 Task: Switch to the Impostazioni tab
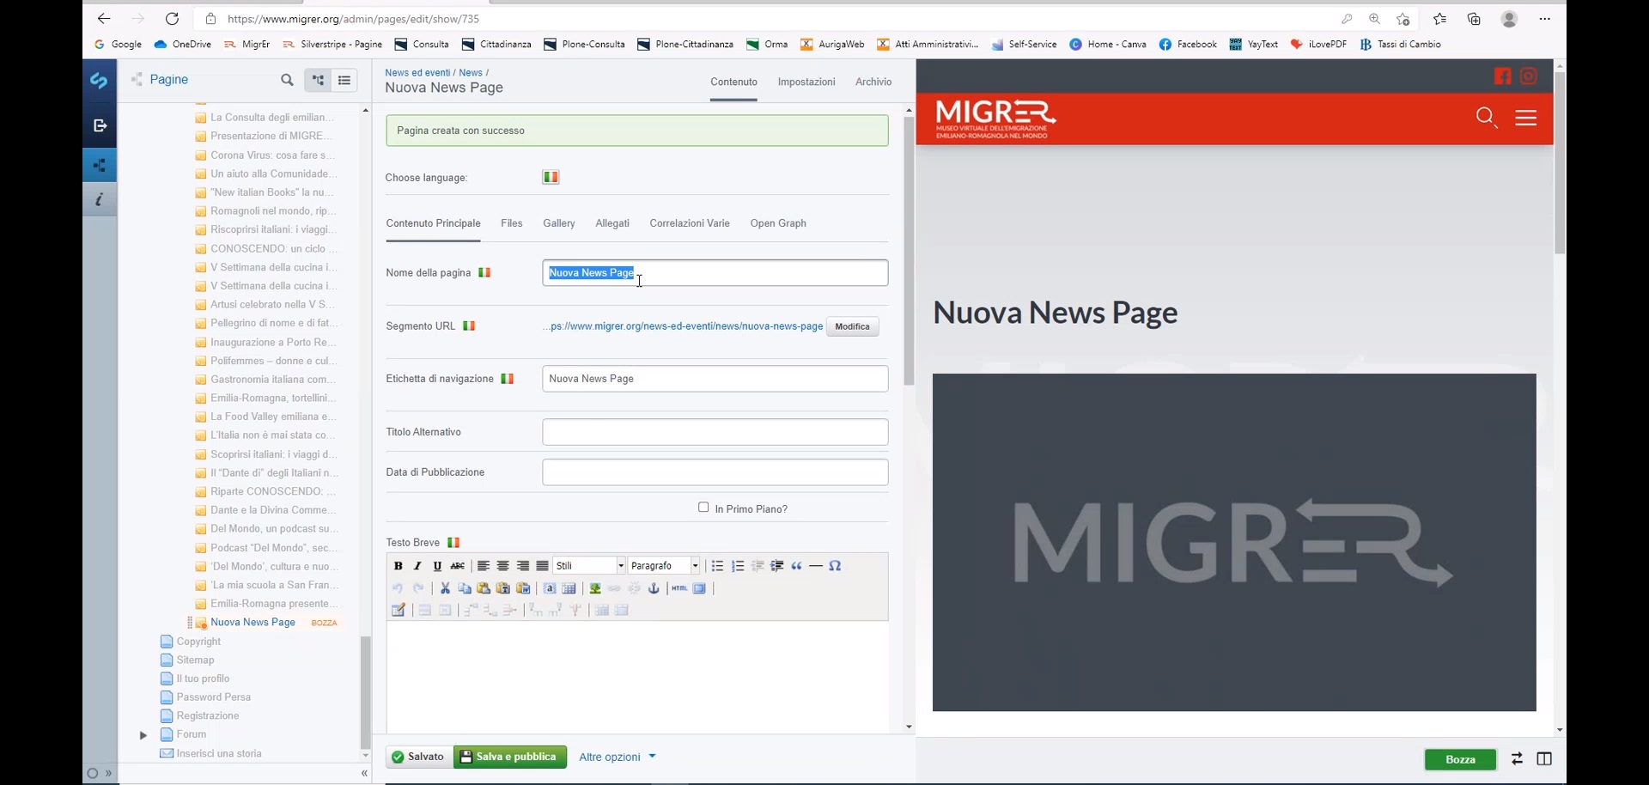click(x=806, y=82)
